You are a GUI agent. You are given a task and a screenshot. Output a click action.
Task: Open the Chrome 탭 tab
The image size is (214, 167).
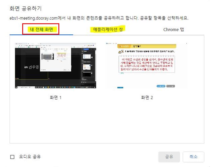tap(174, 30)
